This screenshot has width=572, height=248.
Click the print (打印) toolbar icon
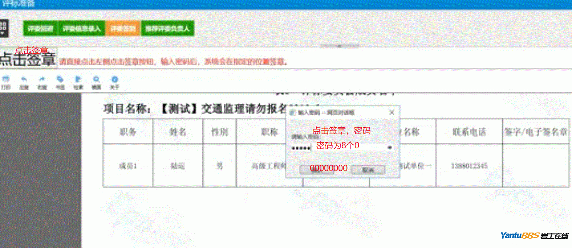tap(6, 79)
